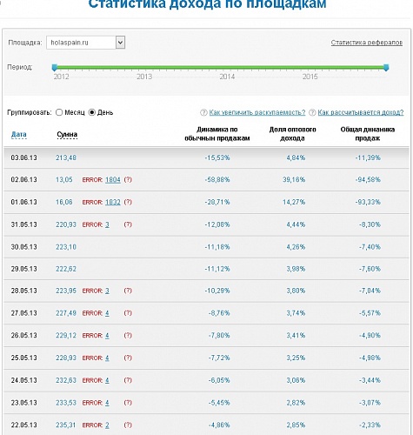Click the (?) icon in 31.05.13 row
Image resolution: width=413 pixels, height=435 pixels.
click(x=128, y=224)
